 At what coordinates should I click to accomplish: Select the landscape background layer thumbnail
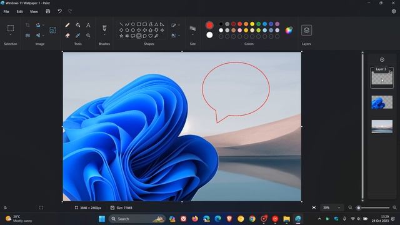(x=382, y=126)
